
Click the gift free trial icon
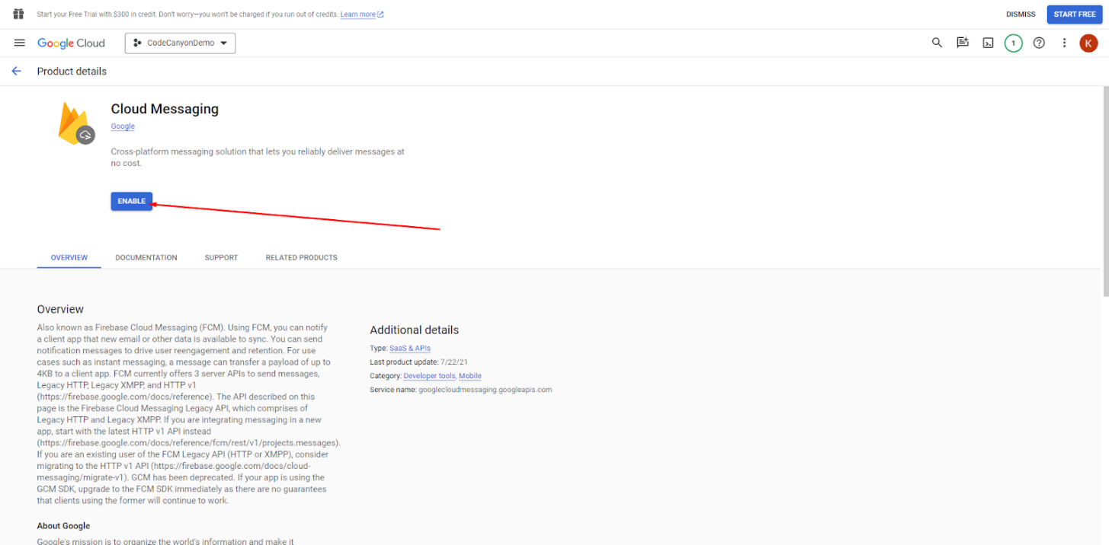pyautogui.click(x=19, y=14)
